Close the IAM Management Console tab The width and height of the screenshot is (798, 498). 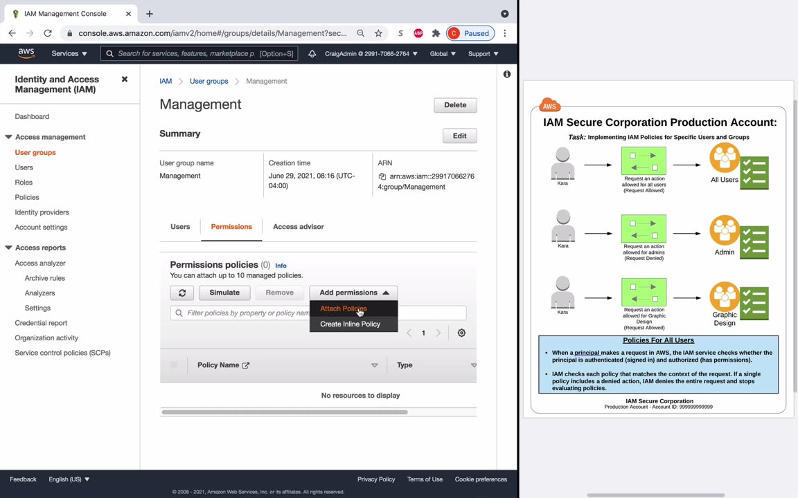(128, 14)
